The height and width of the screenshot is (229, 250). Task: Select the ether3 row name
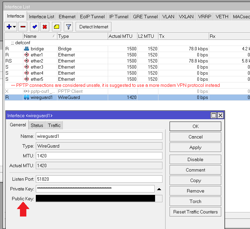[37, 67]
